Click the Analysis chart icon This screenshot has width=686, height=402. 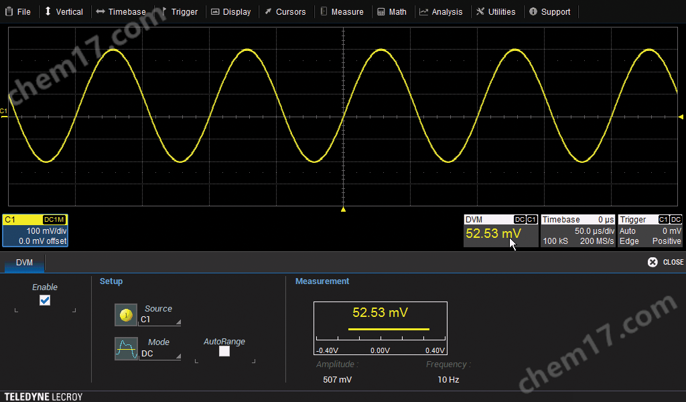(x=423, y=12)
